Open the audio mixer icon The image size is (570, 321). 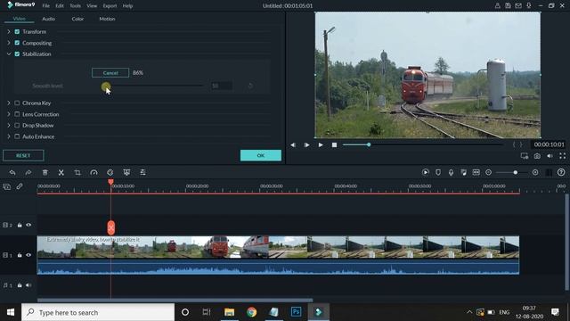(x=463, y=172)
